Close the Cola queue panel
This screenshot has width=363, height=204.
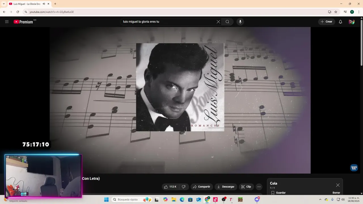(338, 185)
